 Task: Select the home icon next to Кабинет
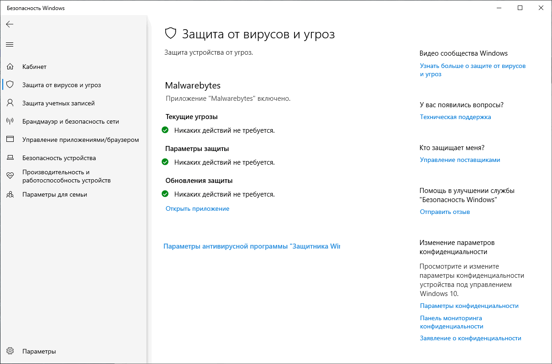(x=10, y=66)
